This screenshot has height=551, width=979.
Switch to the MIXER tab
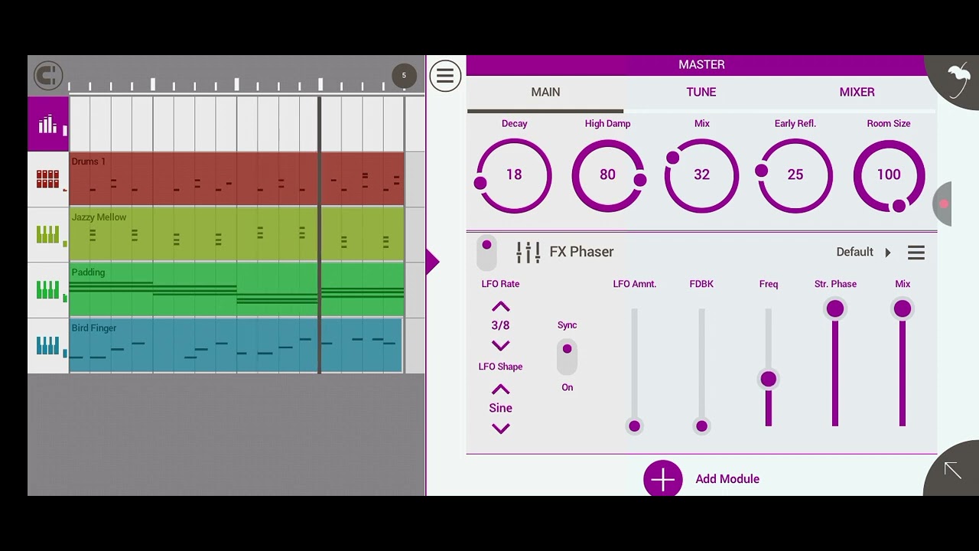click(x=857, y=92)
